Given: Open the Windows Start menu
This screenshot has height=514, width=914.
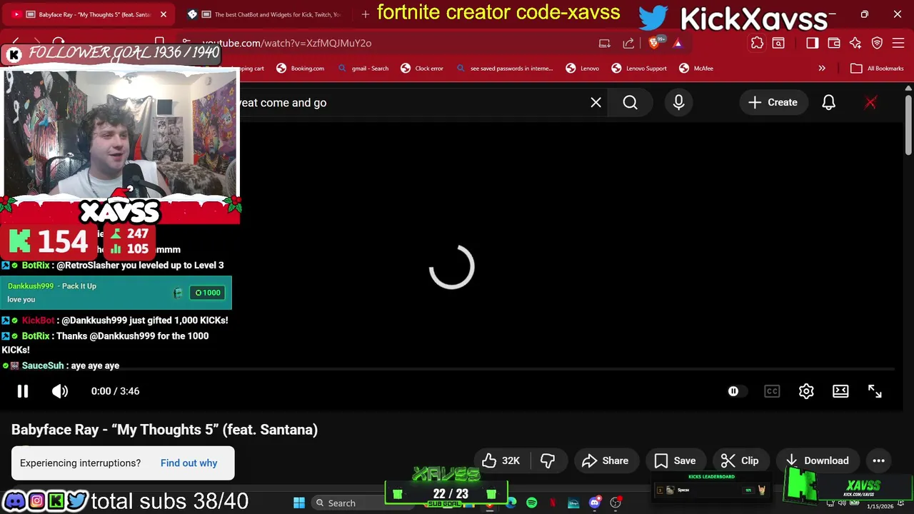Looking at the screenshot, I should [299, 503].
